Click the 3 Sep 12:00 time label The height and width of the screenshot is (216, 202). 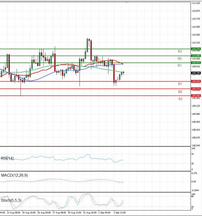(120, 213)
